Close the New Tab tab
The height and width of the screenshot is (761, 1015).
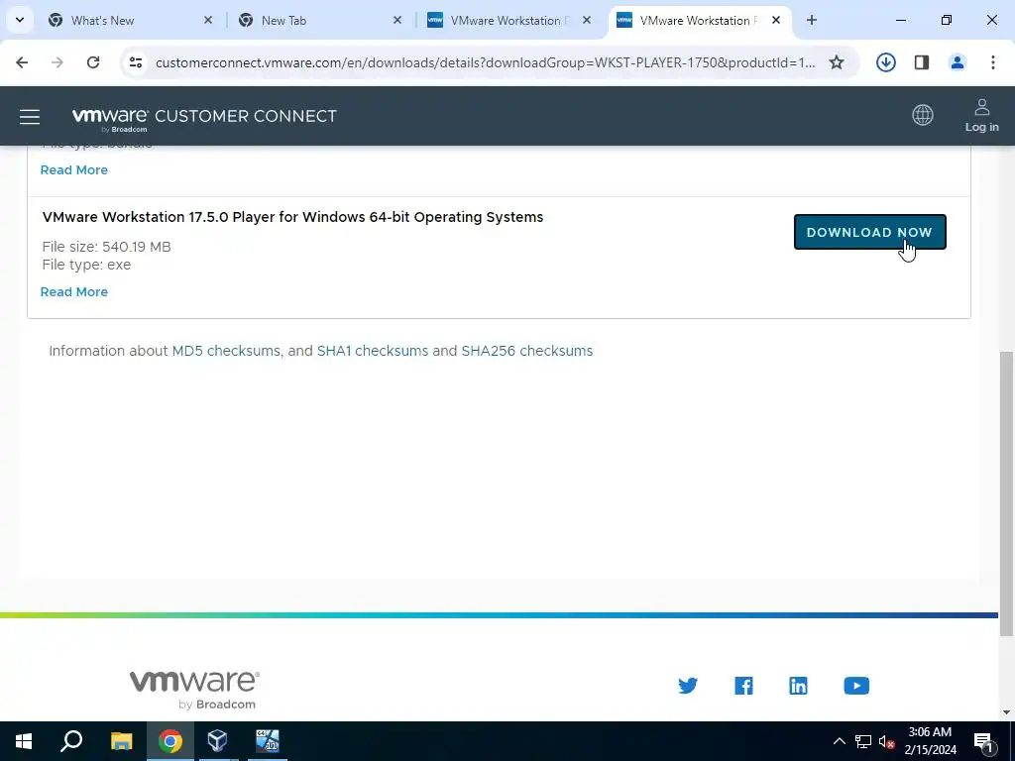coord(397,20)
